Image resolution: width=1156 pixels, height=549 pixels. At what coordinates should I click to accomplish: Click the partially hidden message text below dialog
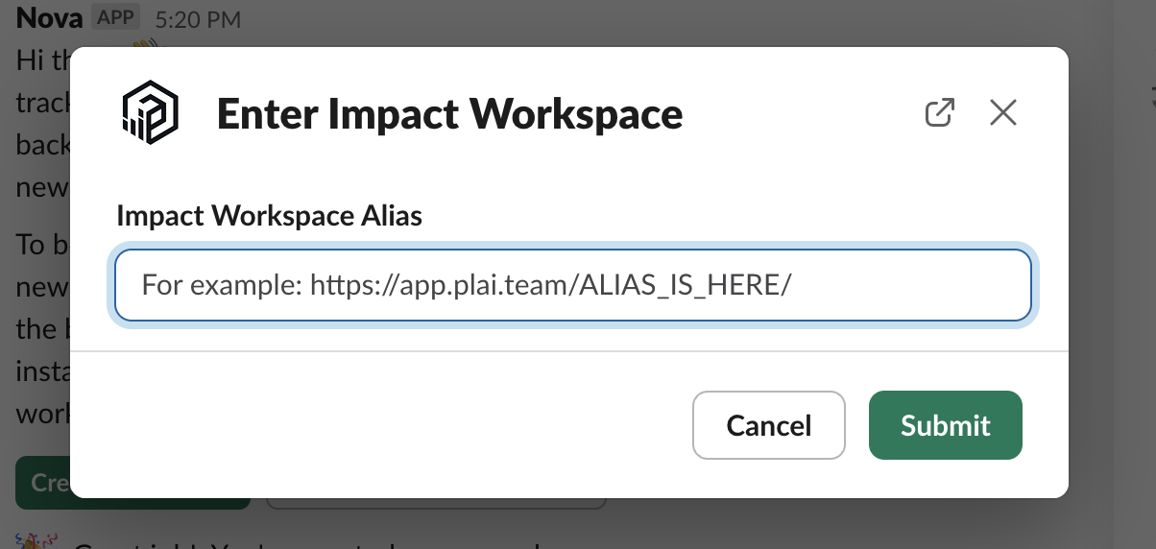tap(288, 542)
